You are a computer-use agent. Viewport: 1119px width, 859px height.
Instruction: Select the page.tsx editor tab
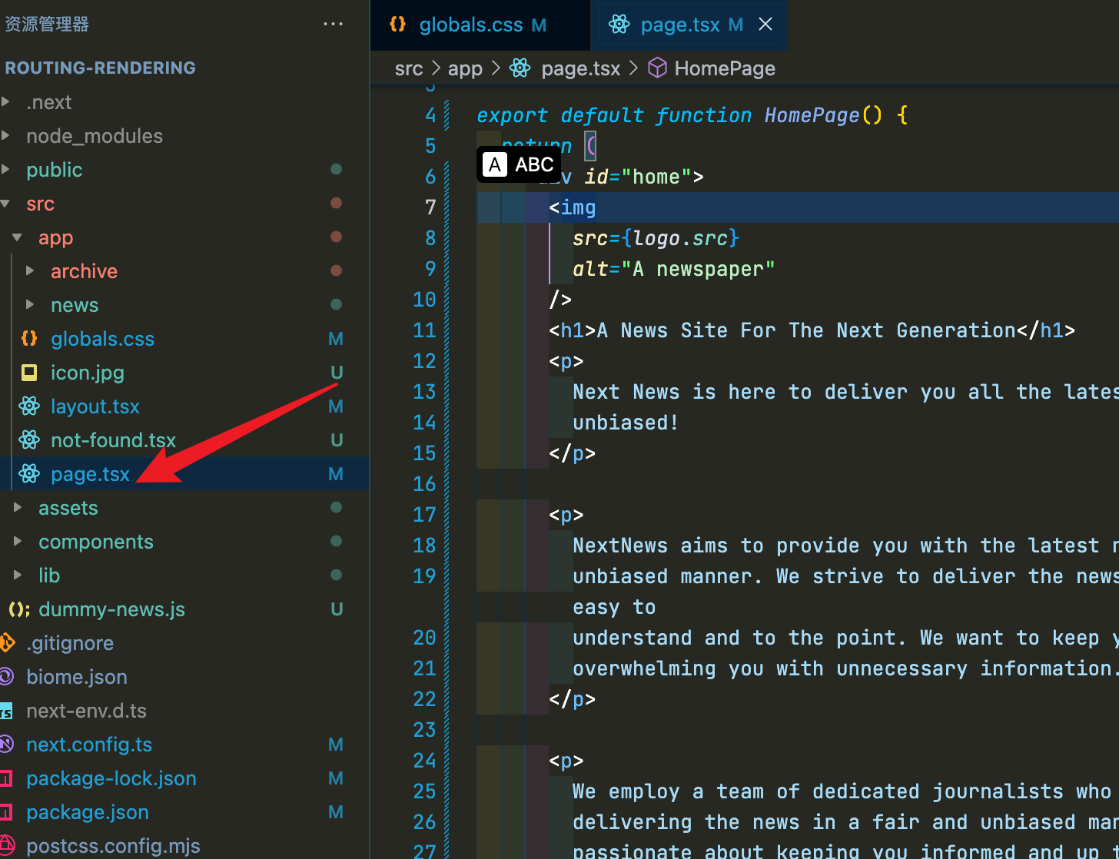click(x=689, y=25)
